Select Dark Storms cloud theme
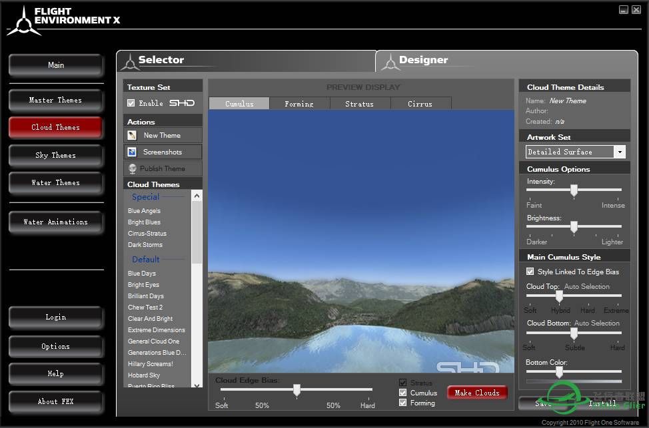Screen dimensions: 649x428 coord(145,245)
